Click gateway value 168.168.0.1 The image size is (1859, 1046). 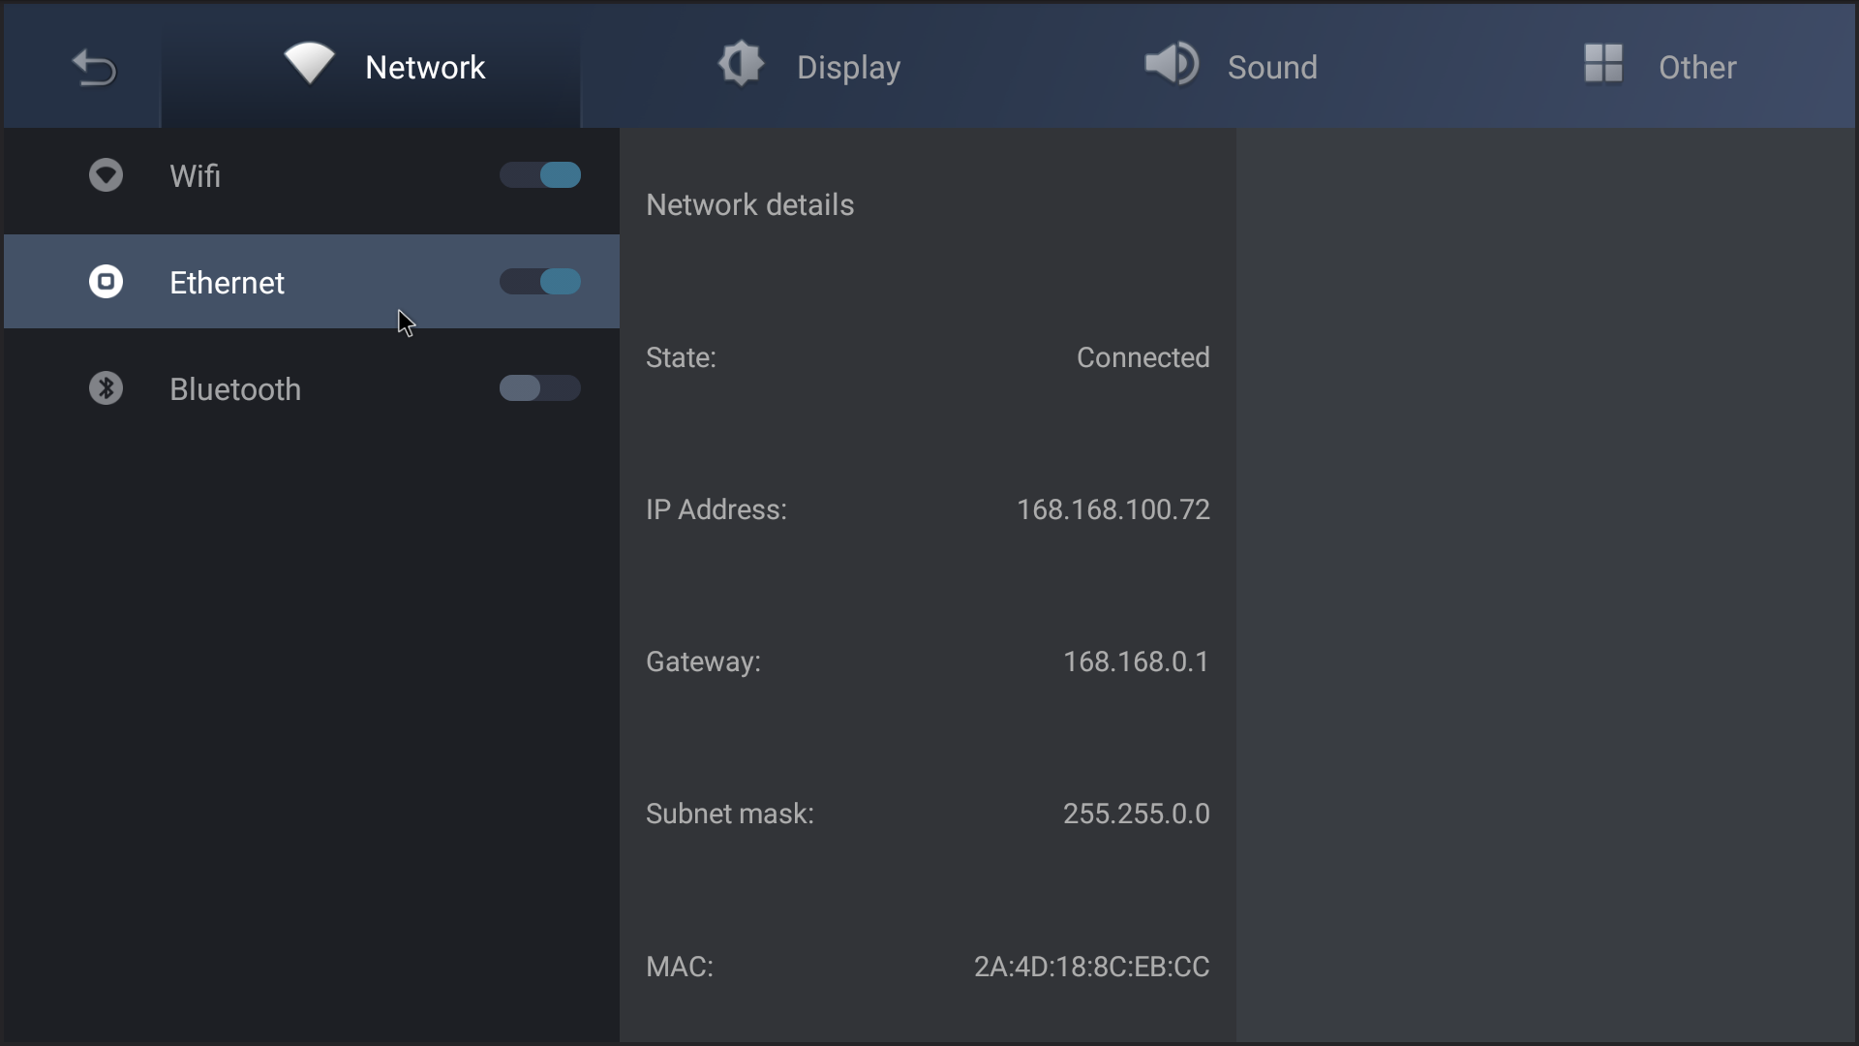click(1136, 661)
